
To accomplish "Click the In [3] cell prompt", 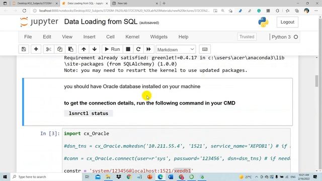I will click(50, 134).
